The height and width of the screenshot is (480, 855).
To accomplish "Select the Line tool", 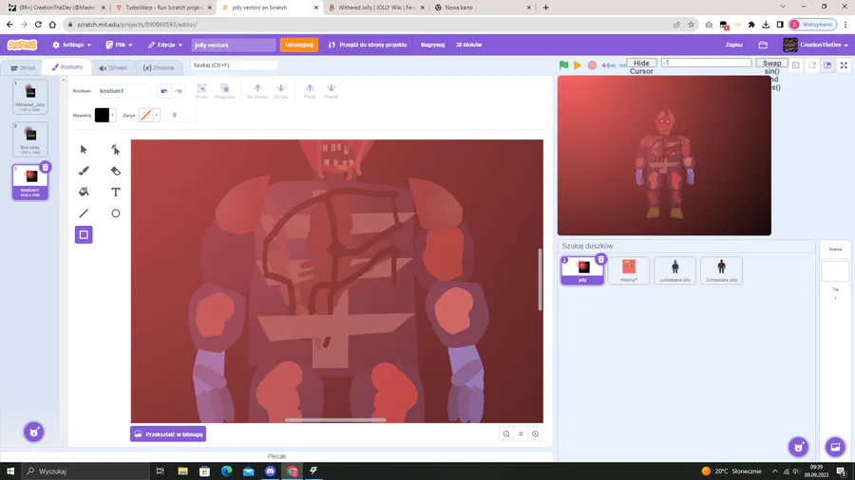I will 84,213.
